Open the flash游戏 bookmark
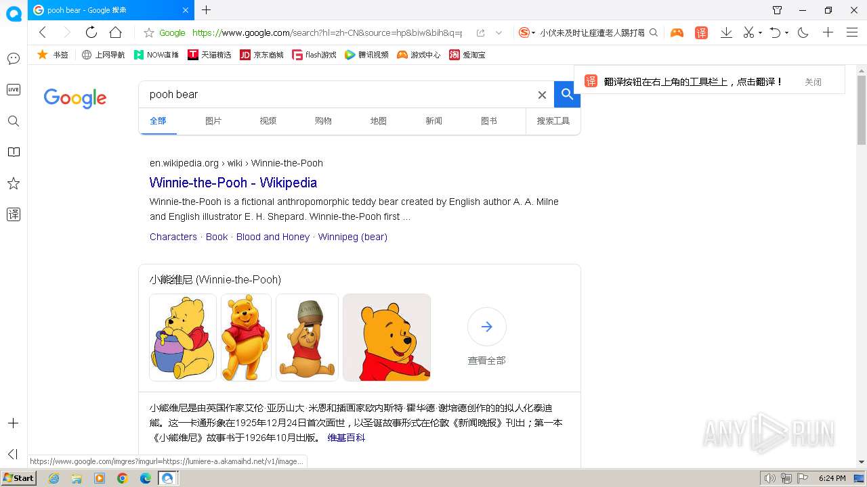The width and height of the screenshot is (867, 487). pyautogui.click(x=314, y=55)
